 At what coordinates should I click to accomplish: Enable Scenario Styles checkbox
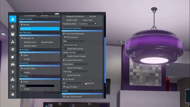pos(22,73)
